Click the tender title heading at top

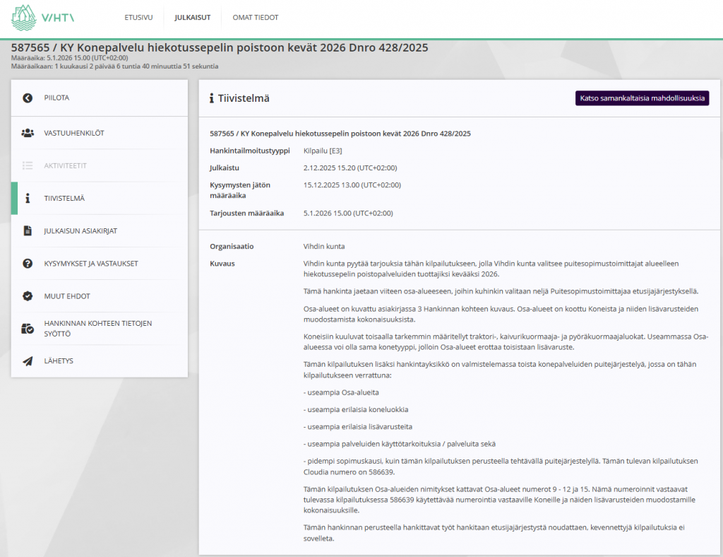click(x=220, y=47)
